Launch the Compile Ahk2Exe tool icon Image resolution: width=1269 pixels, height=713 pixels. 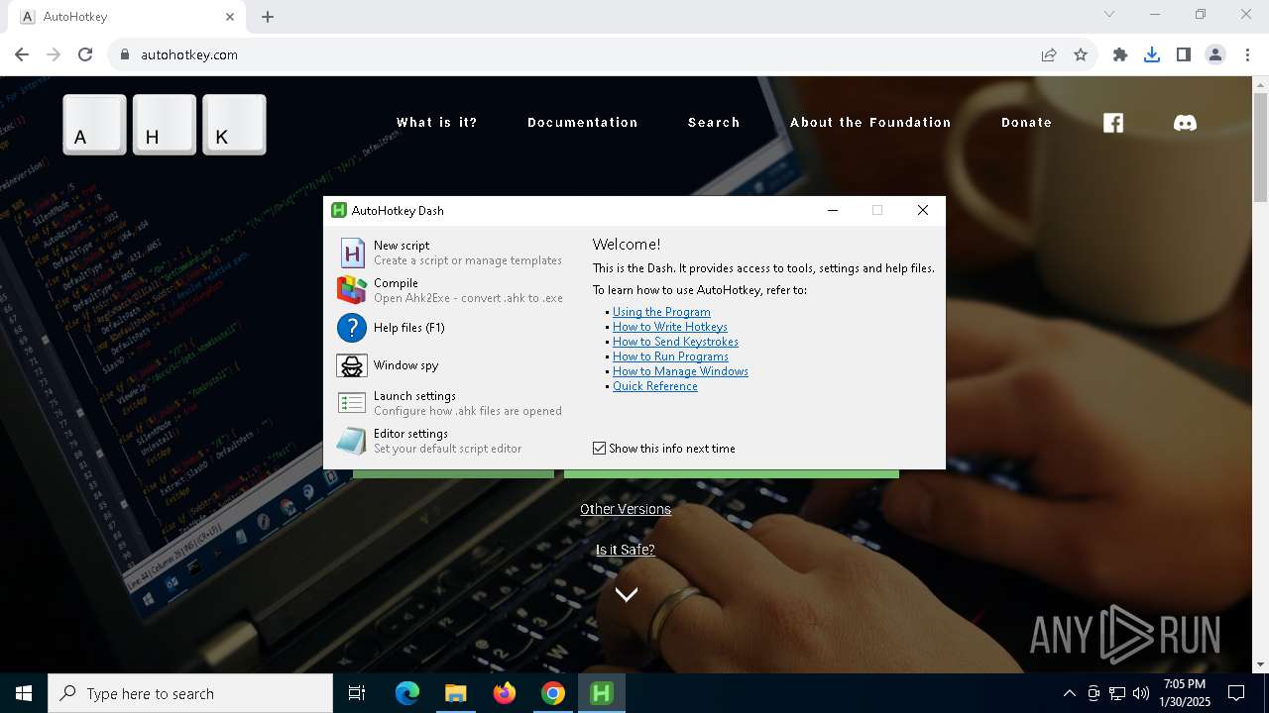(352, 290)
